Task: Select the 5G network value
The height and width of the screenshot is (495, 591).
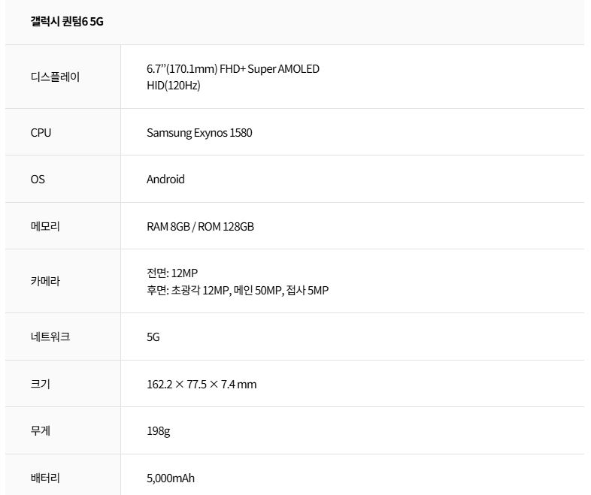Action: [x=153, y=337]
